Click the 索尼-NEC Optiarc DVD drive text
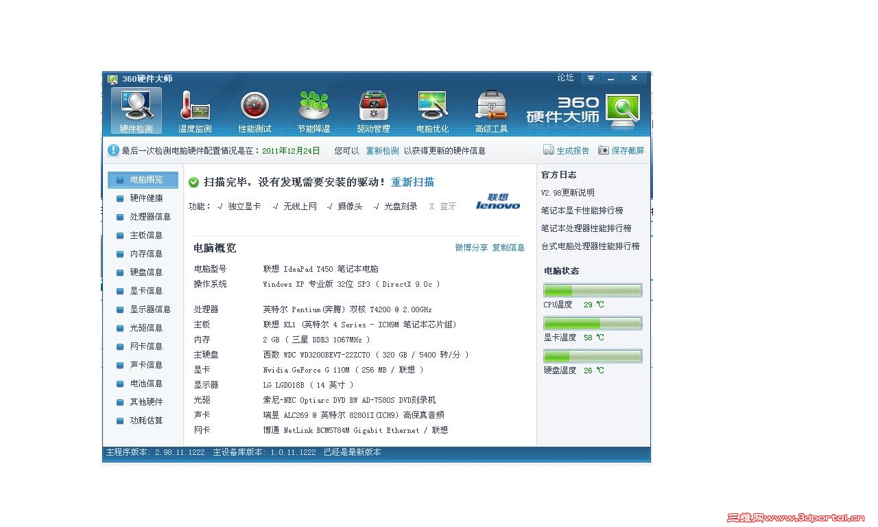The image size is (878, 527). click(349, 400)
